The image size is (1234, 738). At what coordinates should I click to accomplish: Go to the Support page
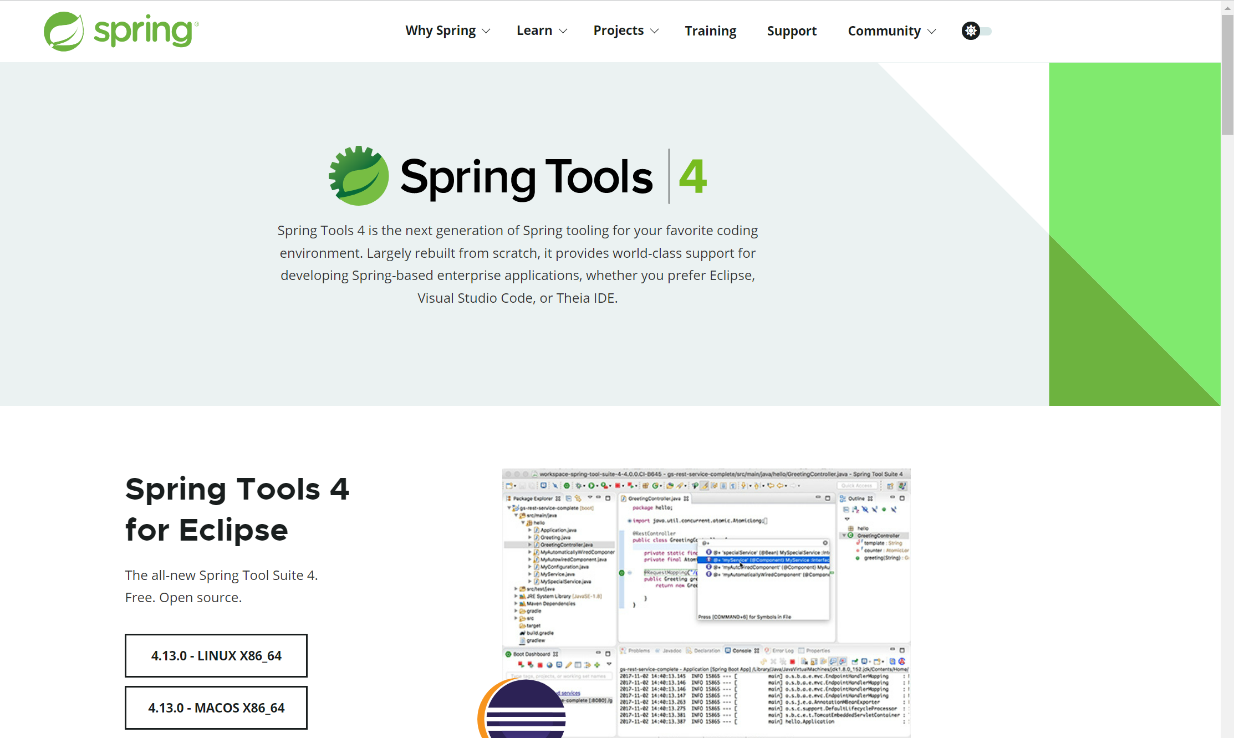tap(792, 31)
